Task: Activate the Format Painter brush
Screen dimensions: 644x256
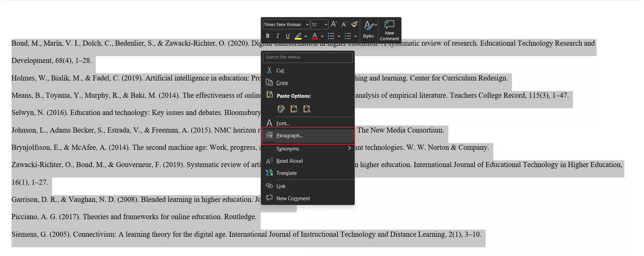Action: 354,24
